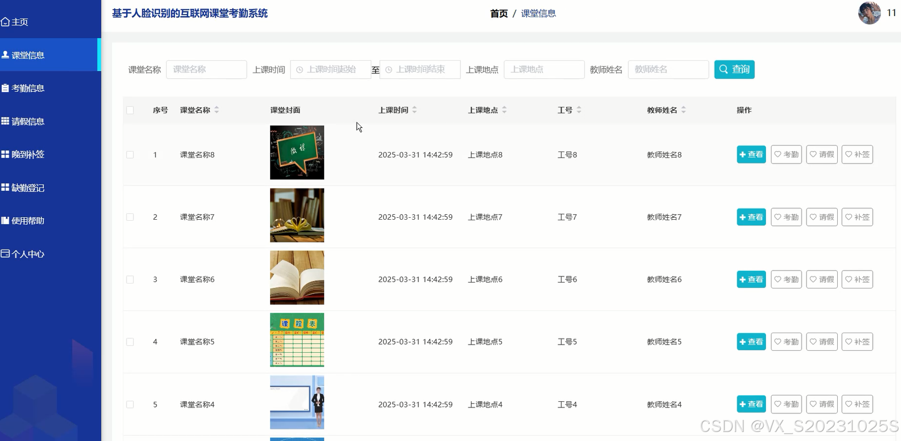Click heart icon on 考勤 for 课堂名称8
The height and width of the screenshot is (441, 901).
tap(778, 155)
